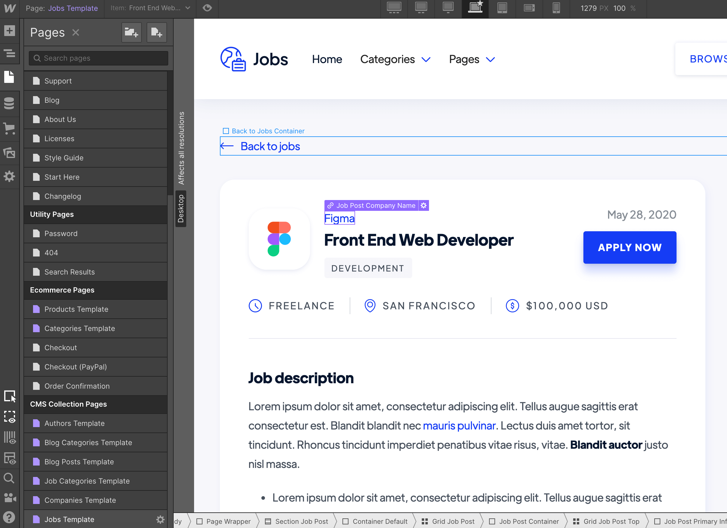Click the create new page icon

tap(157, 32)
